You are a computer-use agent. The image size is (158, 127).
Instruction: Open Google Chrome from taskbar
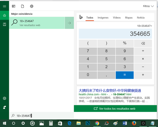[97, 123]
